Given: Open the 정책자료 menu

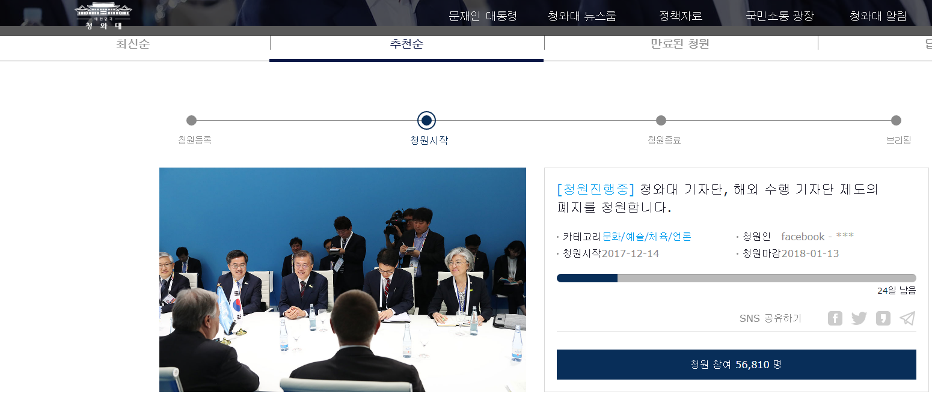Looking at the screenshot, I should [681, 16].
